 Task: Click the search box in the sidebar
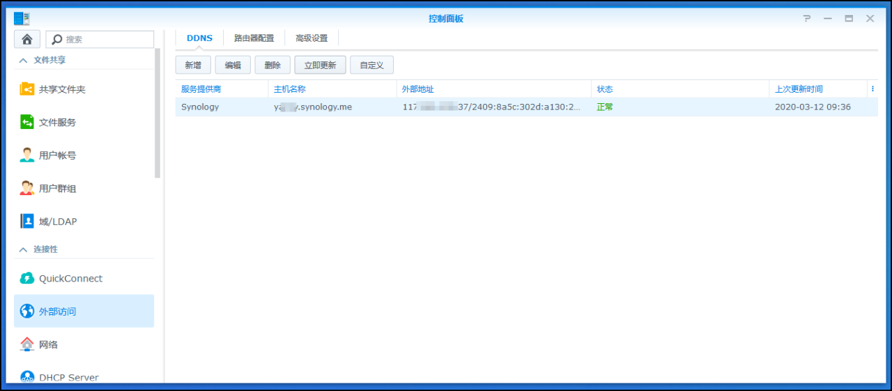[x=100, y=40]
